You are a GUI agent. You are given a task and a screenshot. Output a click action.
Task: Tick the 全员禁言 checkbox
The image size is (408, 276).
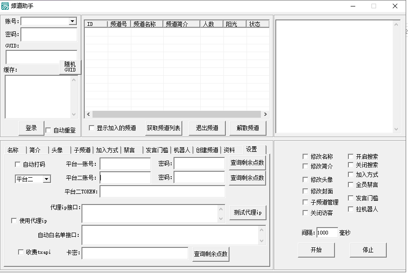point(351,184)
